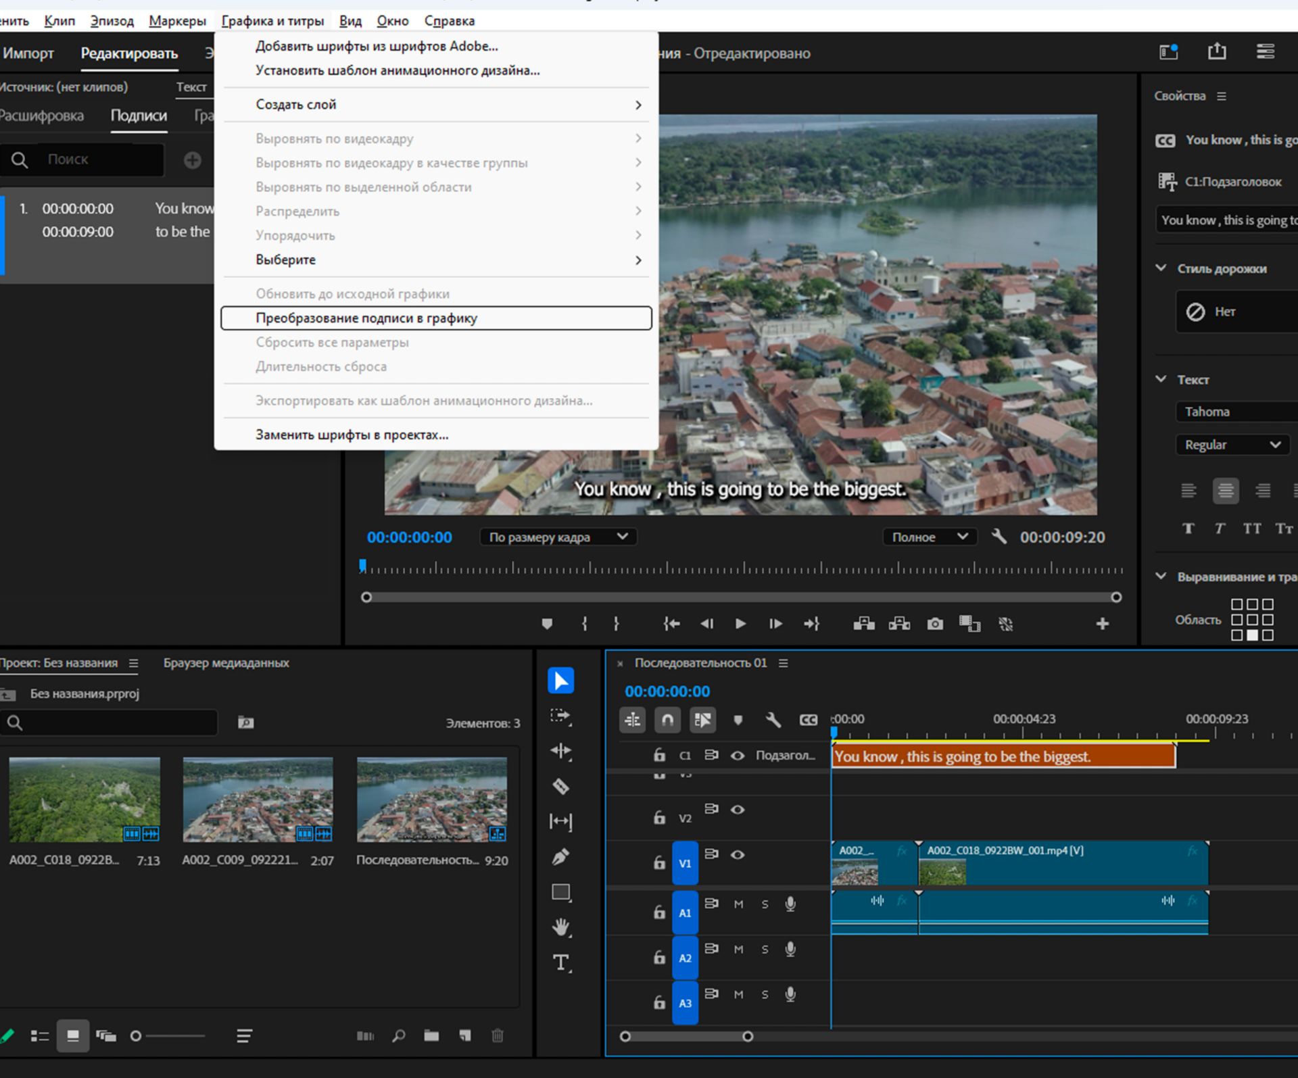The width and height of the screenshot is (1298, 1078).
Task: Toggle V1 track output eye
Action: click(738, 855)
